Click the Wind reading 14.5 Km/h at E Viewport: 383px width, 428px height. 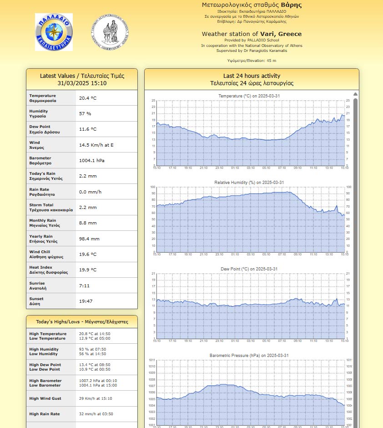(x=96, y=145)
